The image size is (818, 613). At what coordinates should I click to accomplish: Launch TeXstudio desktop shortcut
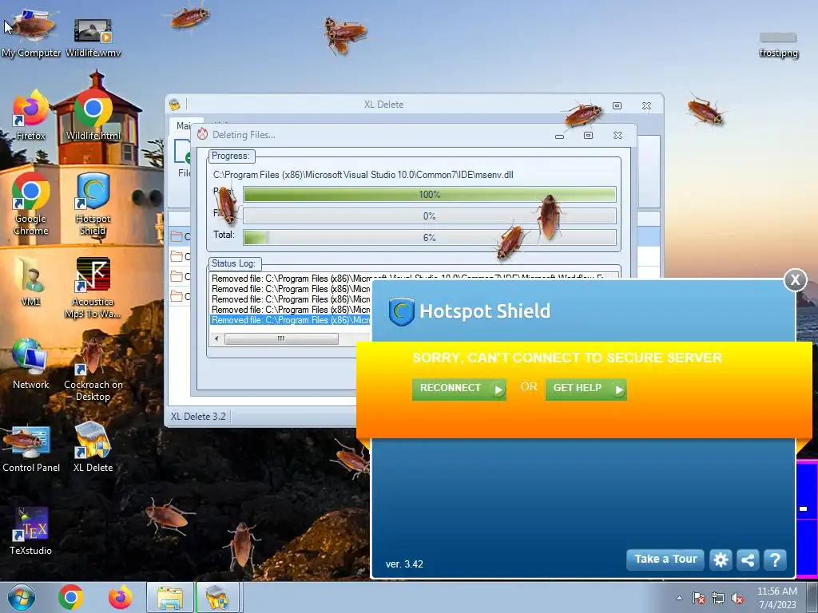pyautogui.click(x=30, y=531)
